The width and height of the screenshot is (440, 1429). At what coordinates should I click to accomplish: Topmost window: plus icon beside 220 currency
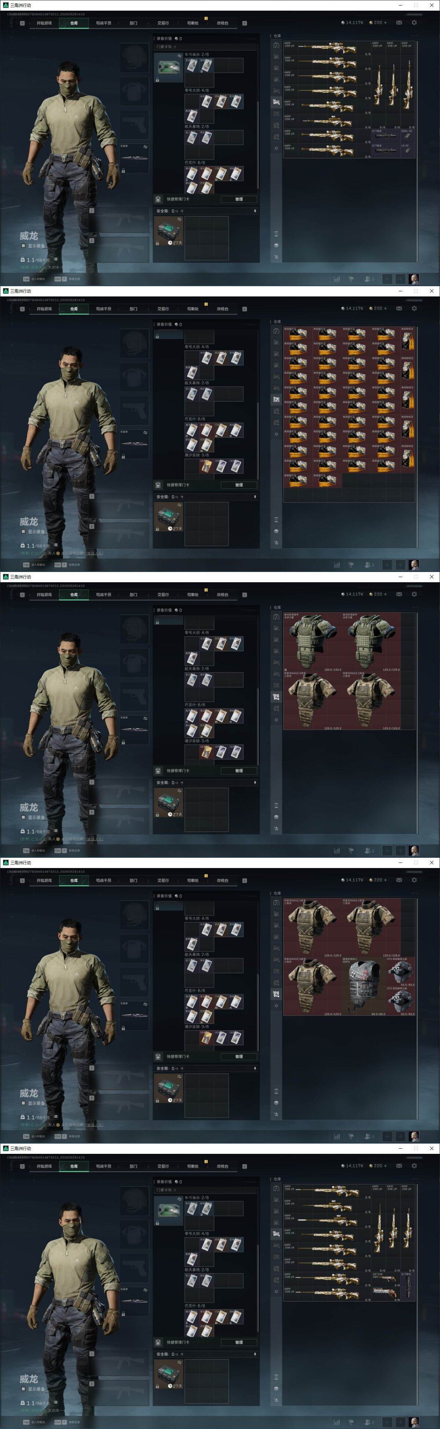tap(385, 23)
